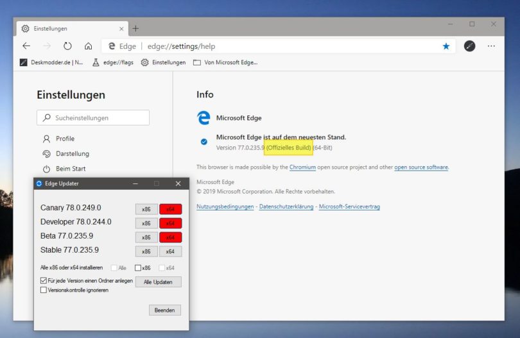Minimize the Edge browser window
Viewport: 520px width, 338px height.
point(450,24)
